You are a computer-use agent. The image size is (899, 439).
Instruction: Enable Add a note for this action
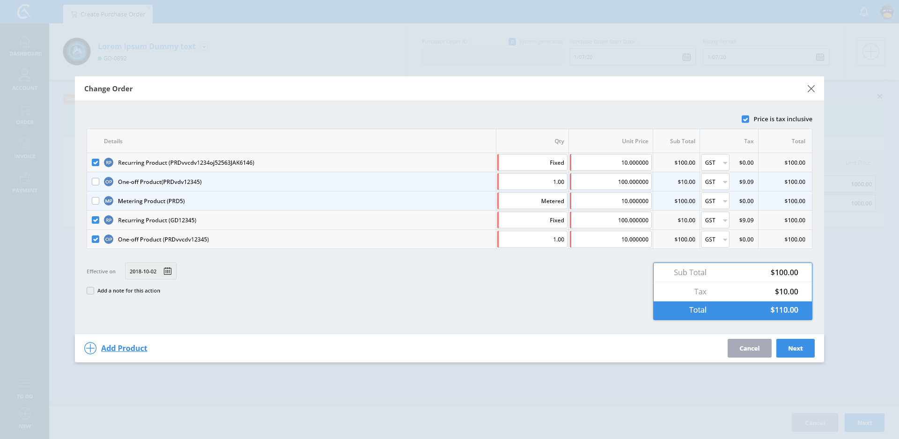pos(90,291)
